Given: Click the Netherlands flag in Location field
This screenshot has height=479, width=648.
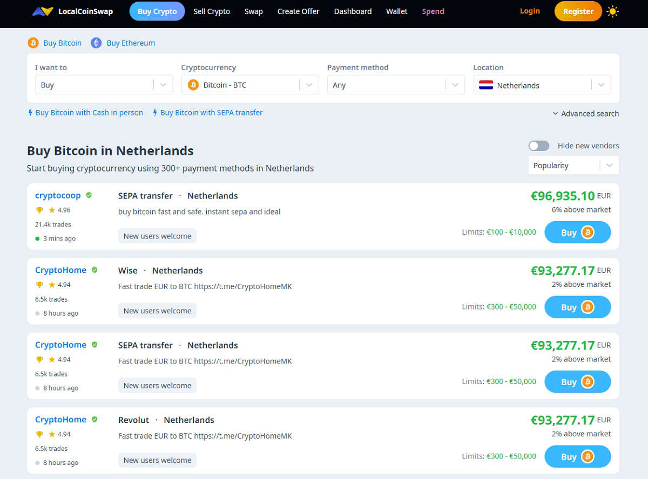Looking at the screenshot, I should click(x=486, y=85).
